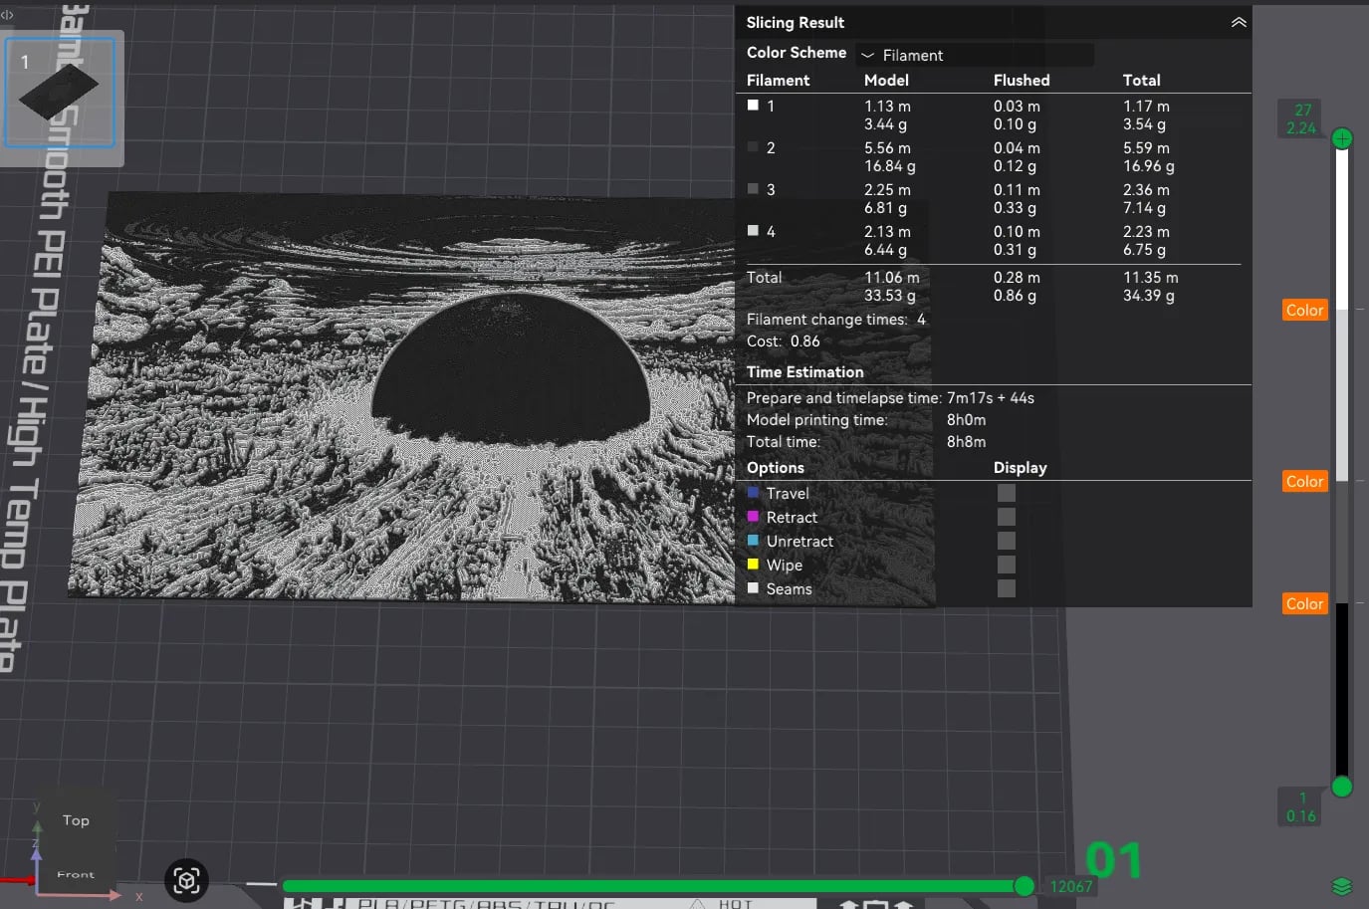Click the bottom handle of layer slider
1369x909 pixels.
coord(1342,787)
